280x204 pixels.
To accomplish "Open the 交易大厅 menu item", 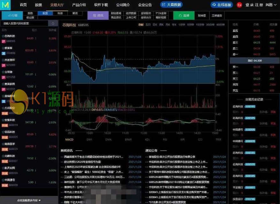I will click(x=57, y=5).
